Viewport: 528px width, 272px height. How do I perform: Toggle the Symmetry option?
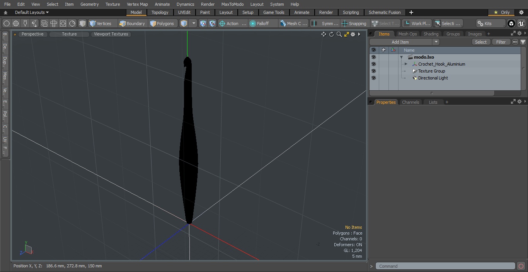[x=325, y=24]
